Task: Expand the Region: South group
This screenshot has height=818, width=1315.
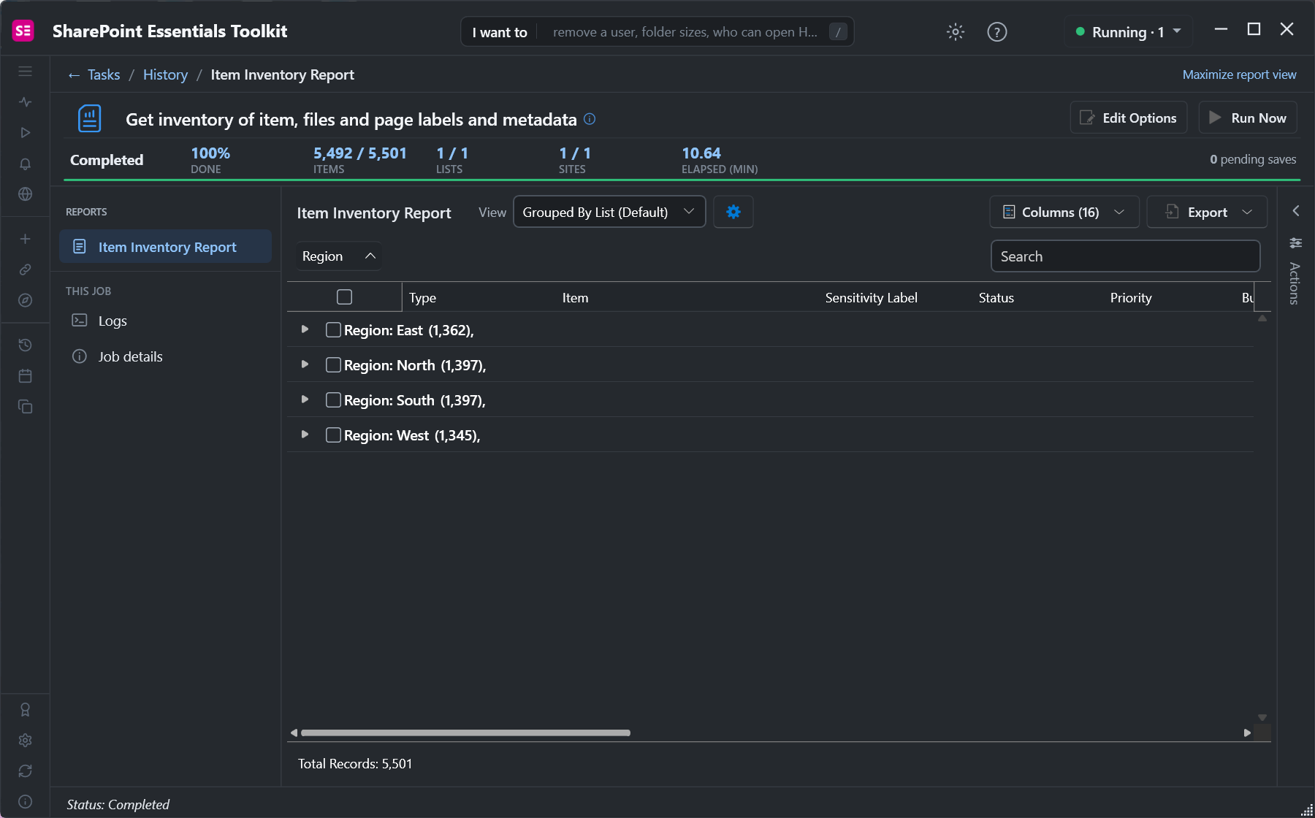Action: (305, 400)
